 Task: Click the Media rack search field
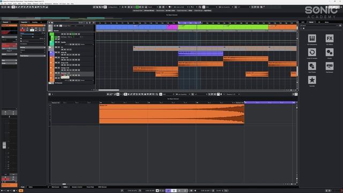tap(319, 26)
